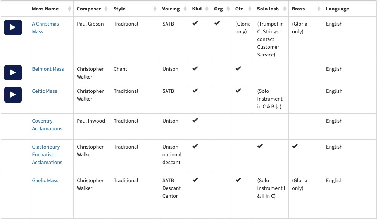Sort by Brass column arrows

click(x=319, y=9)
